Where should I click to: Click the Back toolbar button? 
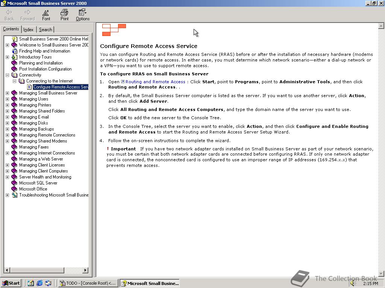(x=9, y=15)
